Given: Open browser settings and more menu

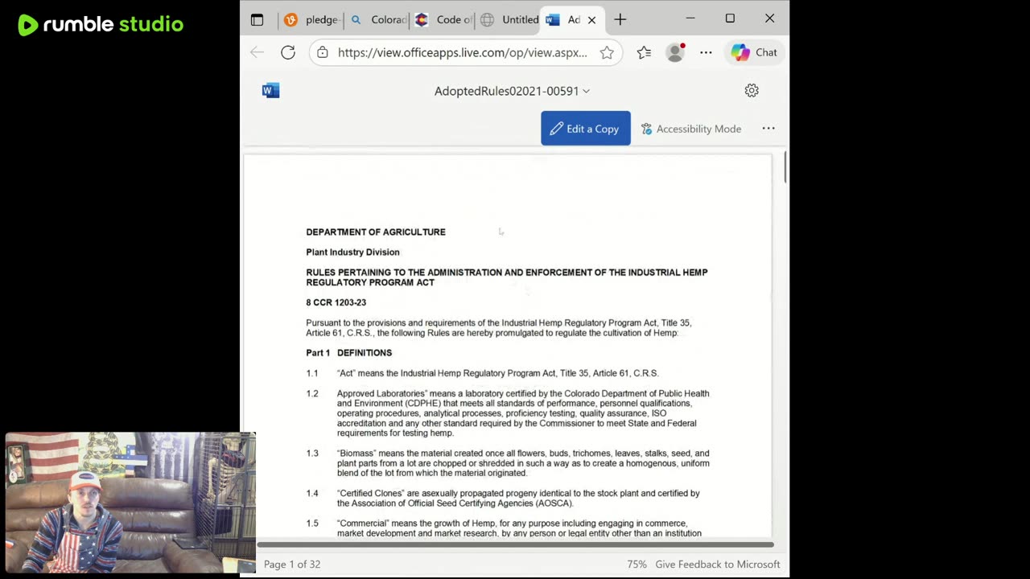Looking at the screenshot, I should click(x=706, y=52).
